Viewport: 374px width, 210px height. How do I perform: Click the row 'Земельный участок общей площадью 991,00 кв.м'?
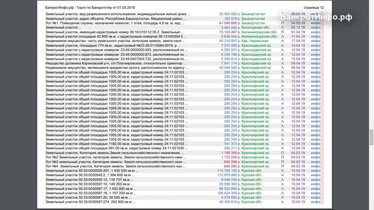pyautogui.click(x=117, y=148)
